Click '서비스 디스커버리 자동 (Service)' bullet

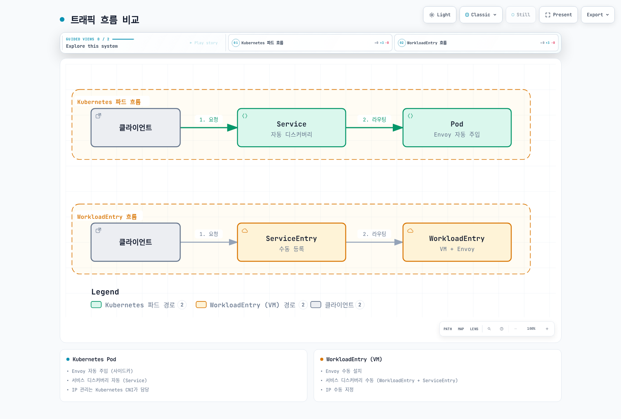pos(109,381)
